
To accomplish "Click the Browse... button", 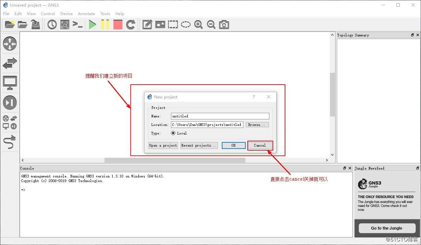I will coord(257,125).
